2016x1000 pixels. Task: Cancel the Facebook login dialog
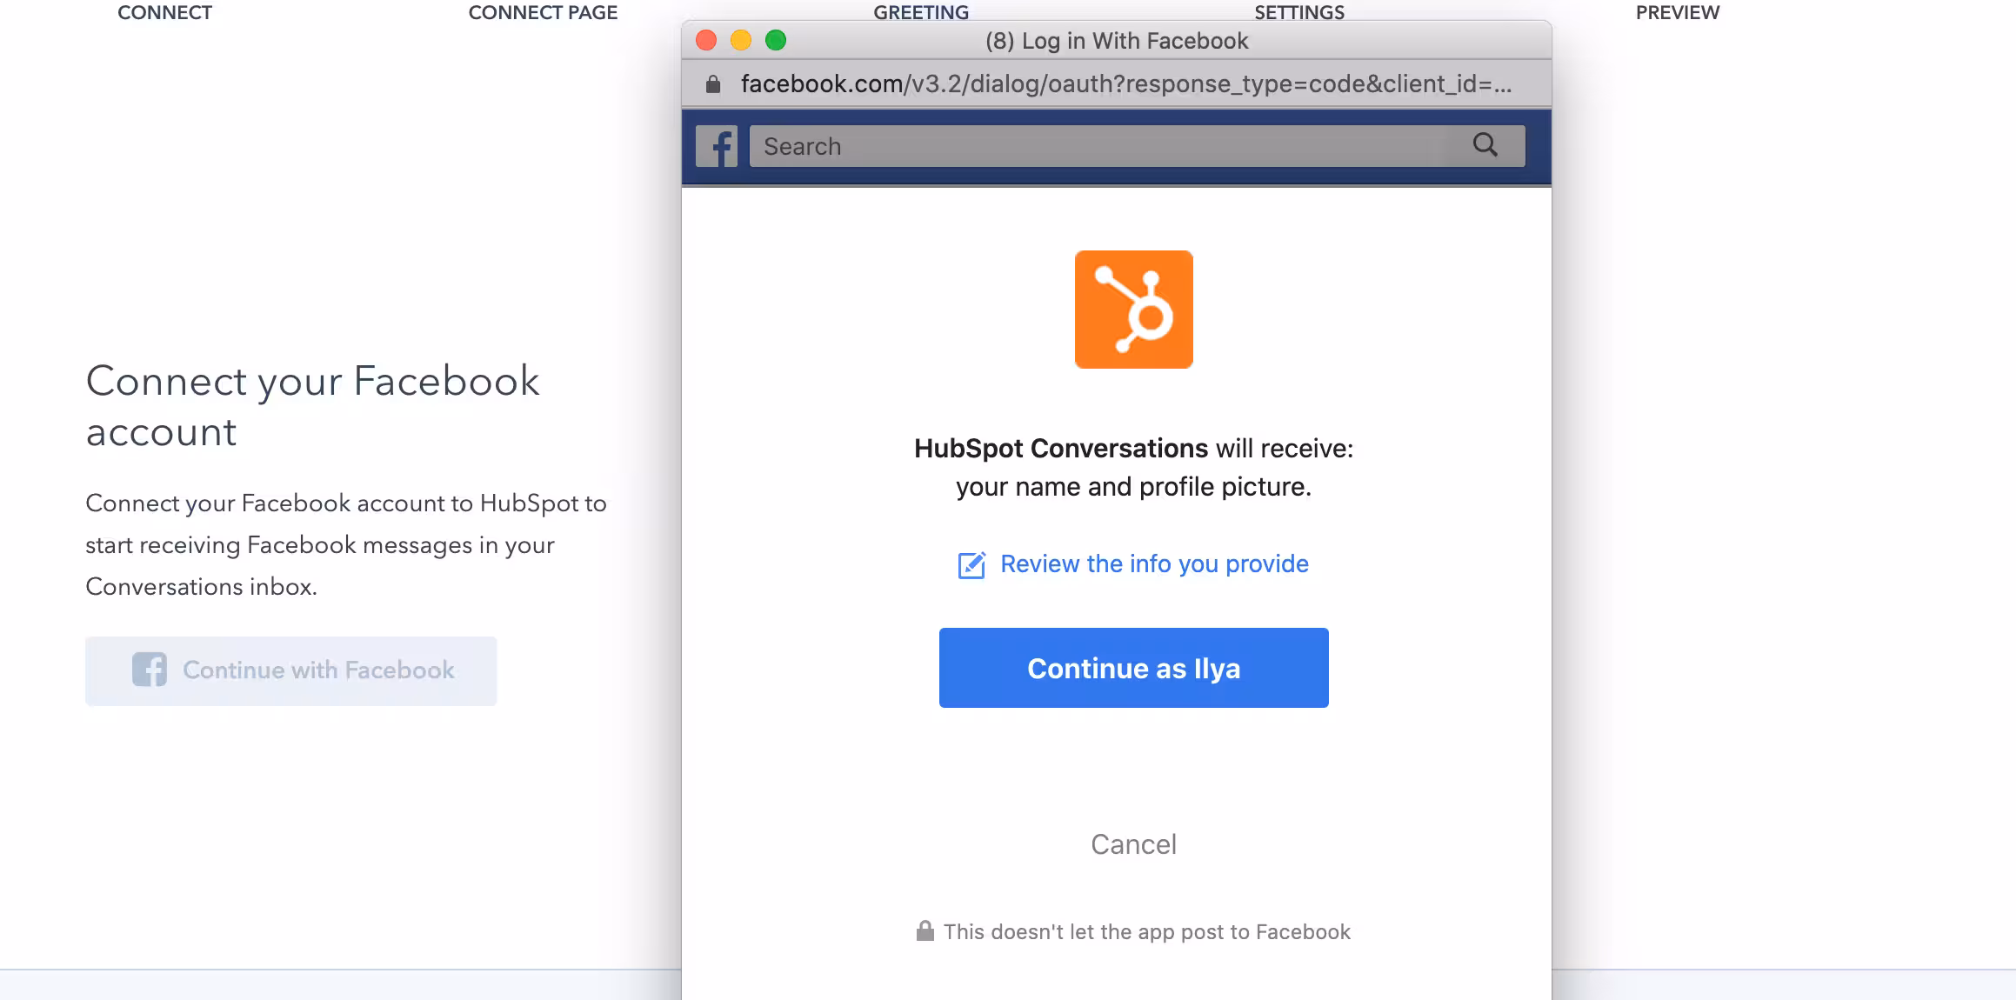[1133, 844]
